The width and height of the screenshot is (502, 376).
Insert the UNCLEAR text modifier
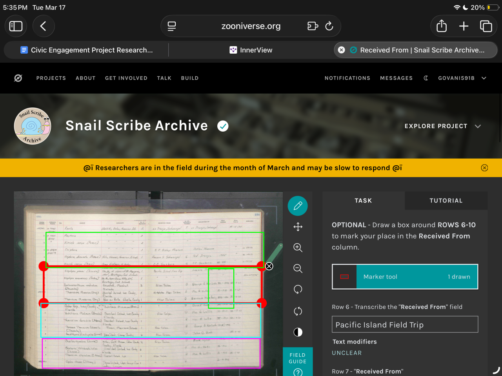tap(347, 353)
